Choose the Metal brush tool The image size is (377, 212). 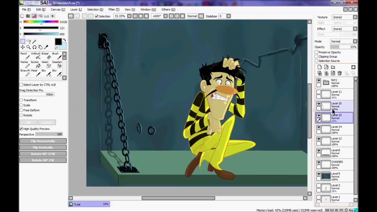click(35, 73)
